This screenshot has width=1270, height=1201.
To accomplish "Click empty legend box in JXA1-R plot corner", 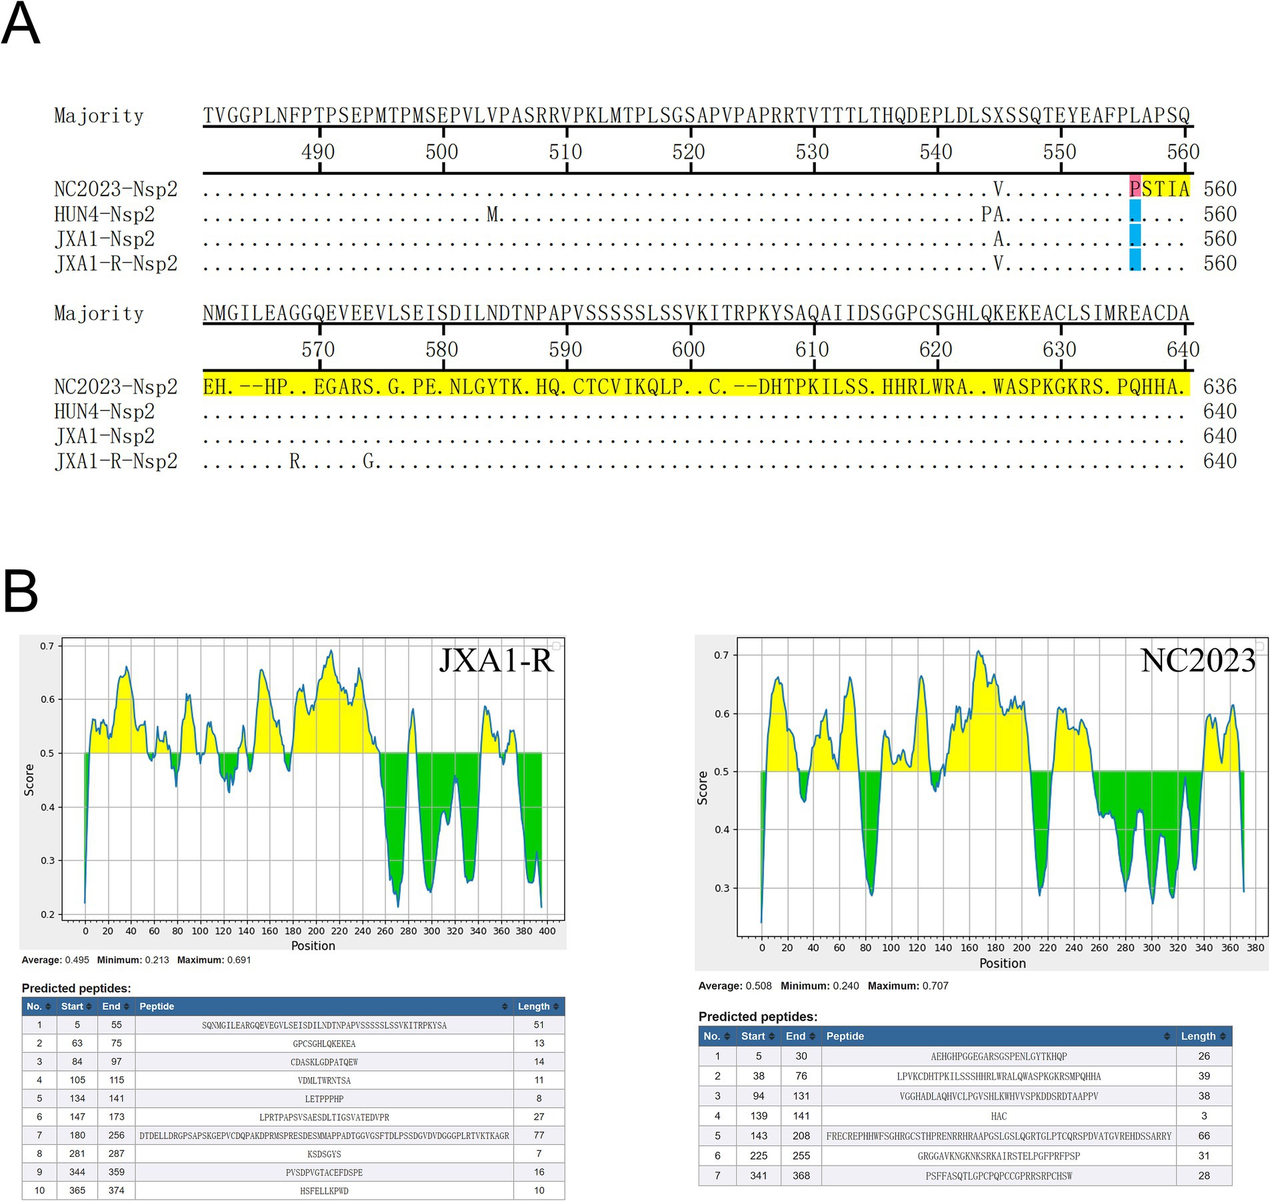I will coord(557,646).
